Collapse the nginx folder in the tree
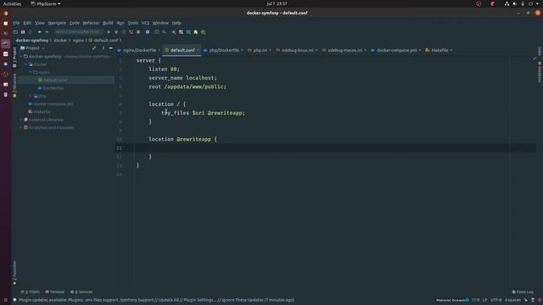The height and width of the screenshot is (305, 543). point(31,72)
